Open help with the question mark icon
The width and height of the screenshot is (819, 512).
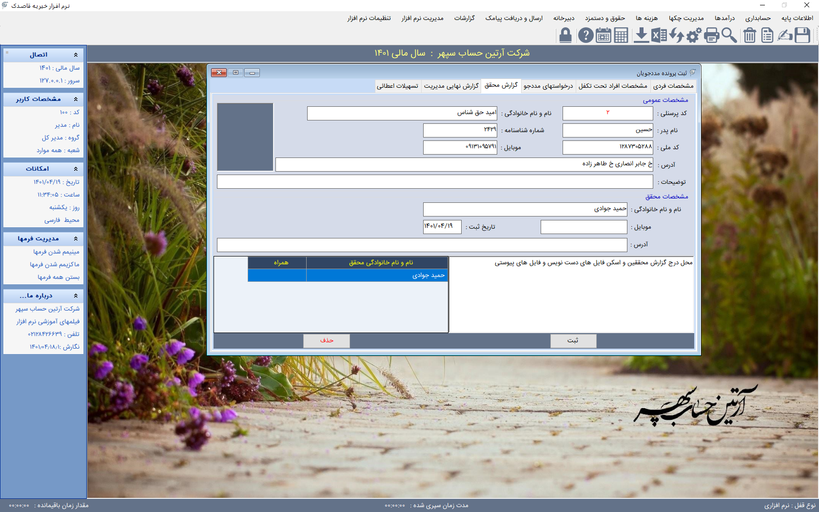tap(585, 36)
